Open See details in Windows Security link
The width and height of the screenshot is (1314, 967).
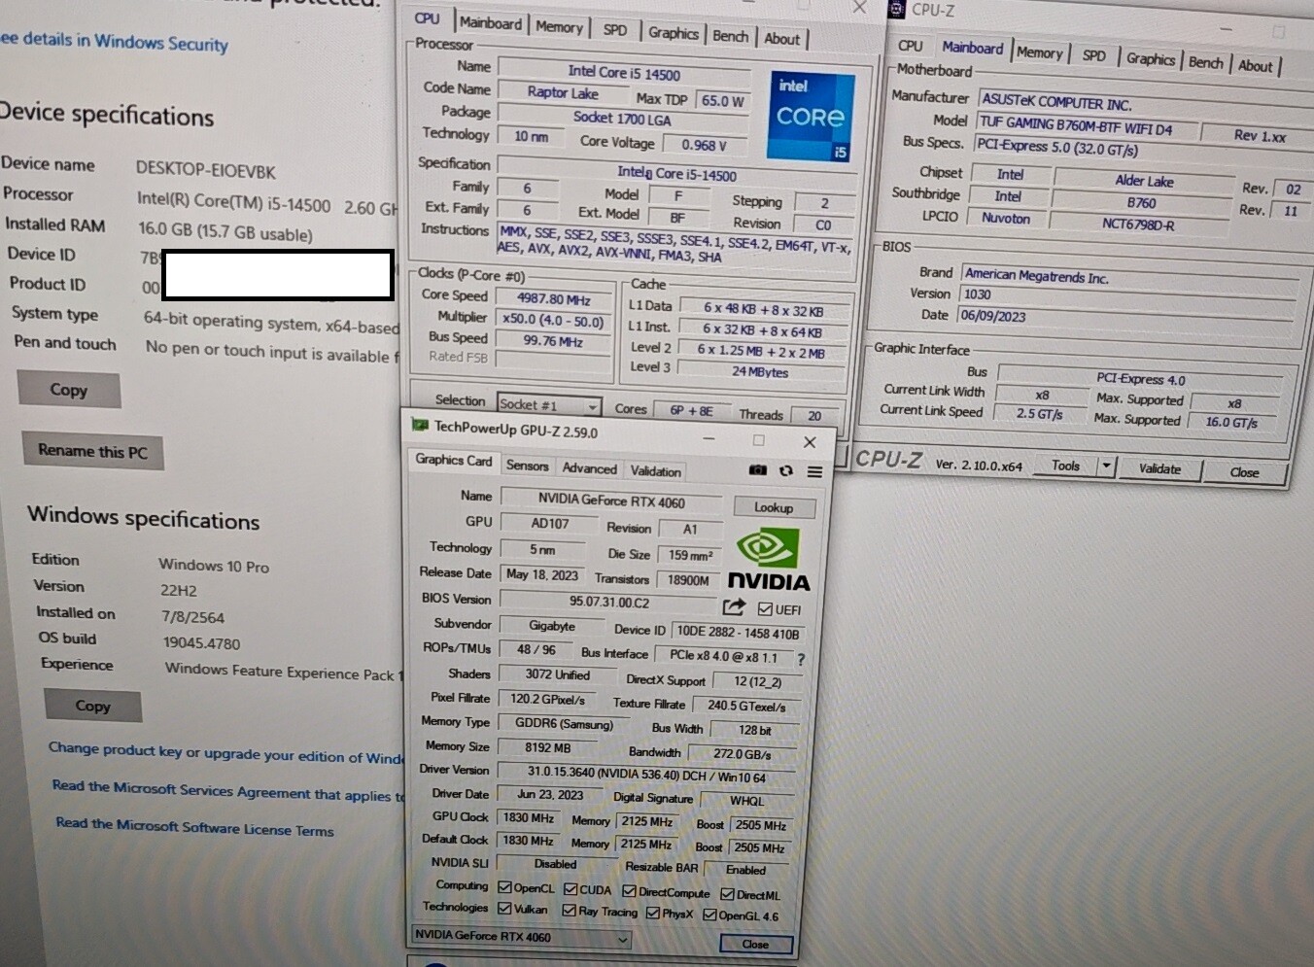(x=114, y=41)
